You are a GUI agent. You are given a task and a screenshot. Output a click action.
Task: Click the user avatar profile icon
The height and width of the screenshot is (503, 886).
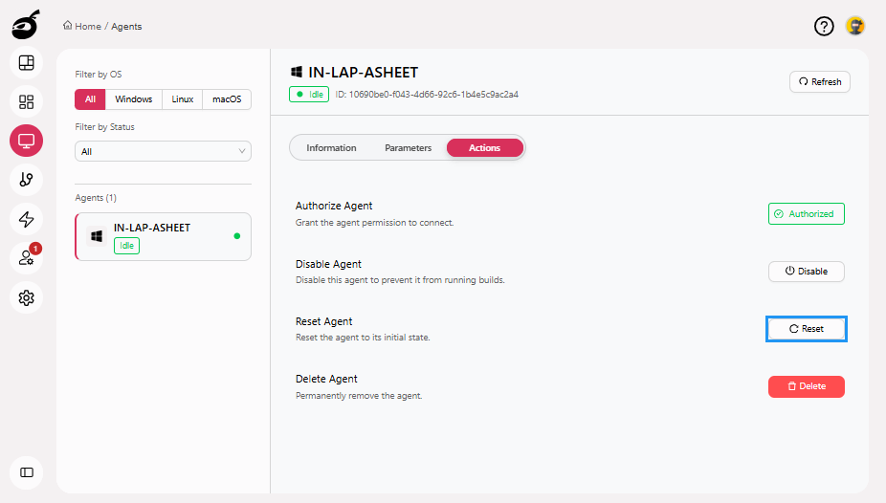pos(855,26)
